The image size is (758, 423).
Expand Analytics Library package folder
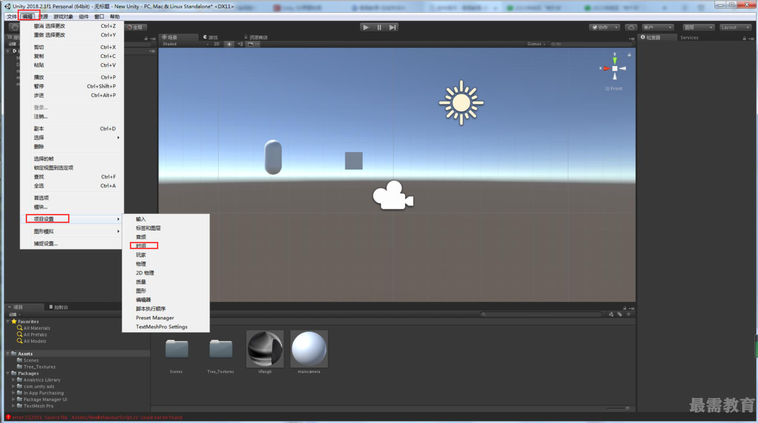pos(13,380)
